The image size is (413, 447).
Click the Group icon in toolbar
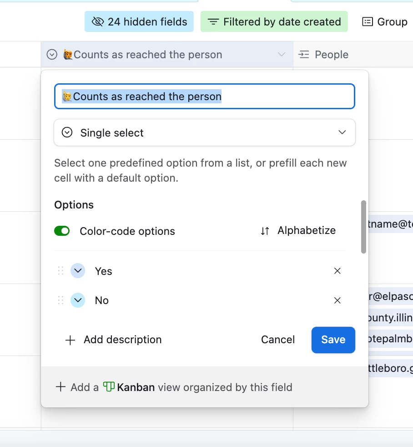[x=368, y=22]
